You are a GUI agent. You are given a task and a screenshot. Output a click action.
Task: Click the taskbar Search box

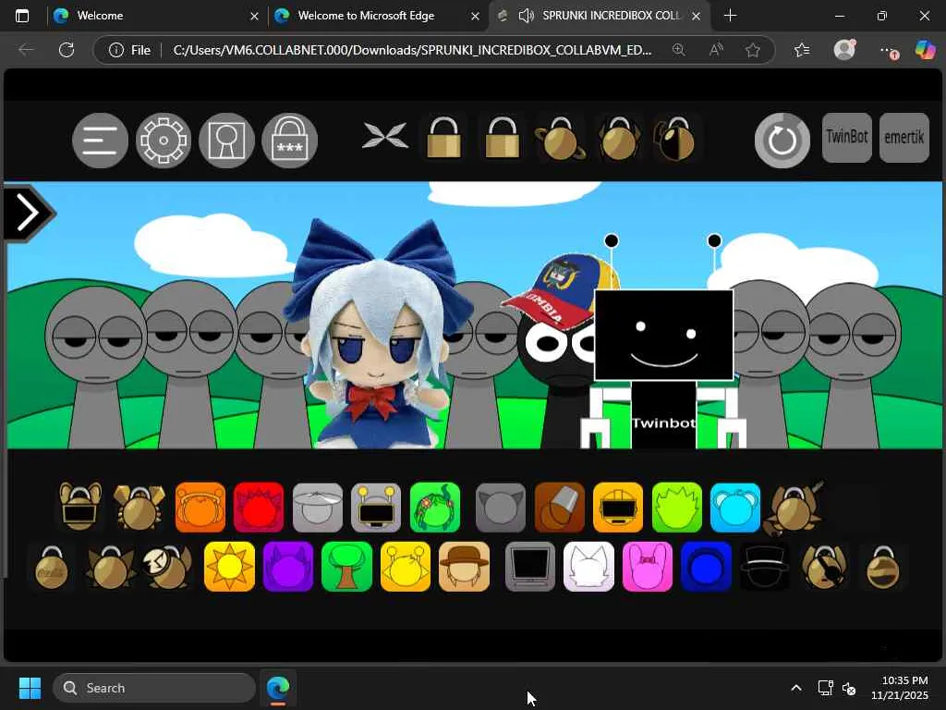[x=154, y=688]
